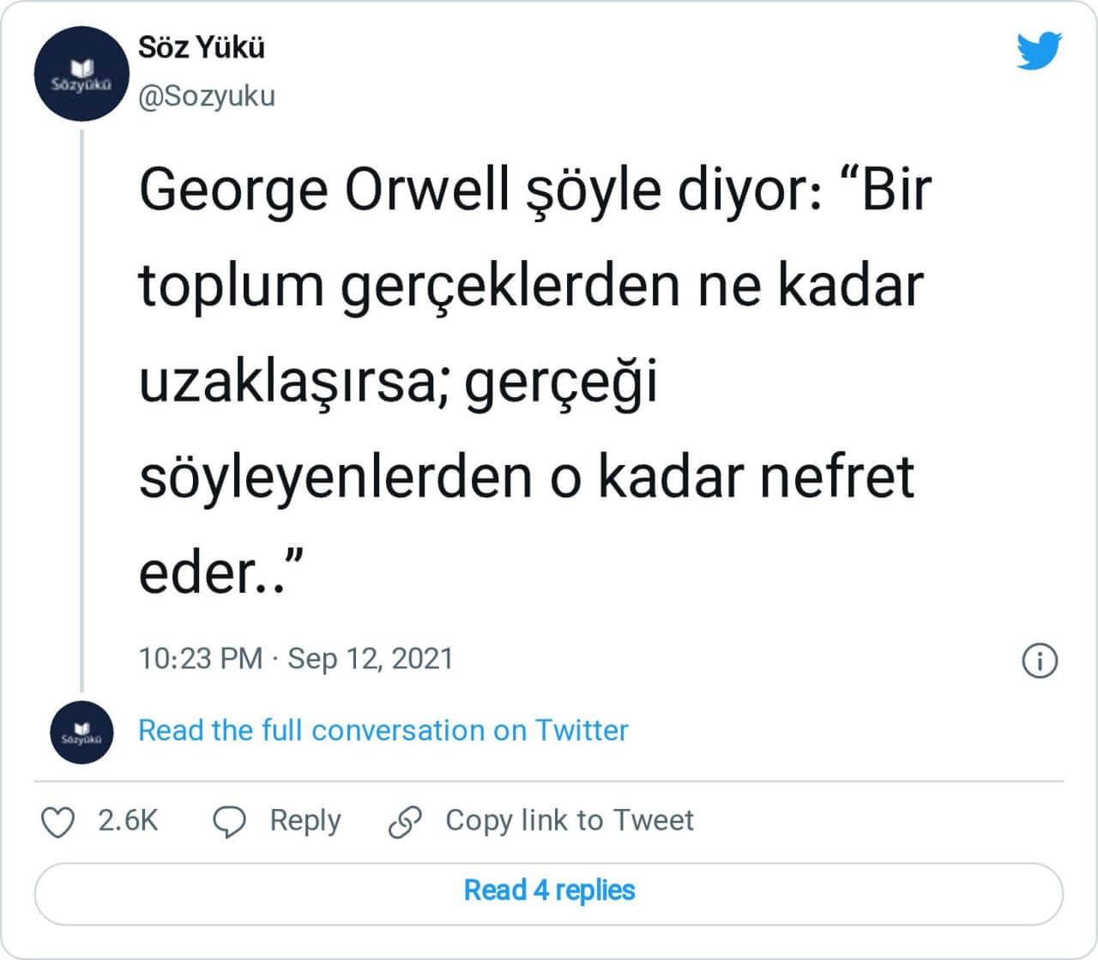Click the 2.6K likes count

[128, 820]
